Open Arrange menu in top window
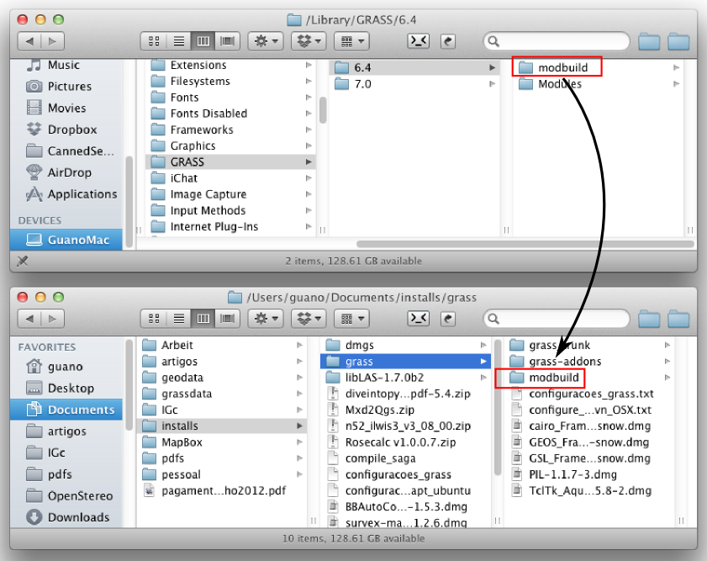Viewport: 707px width, 561px height. click(351, 41)
